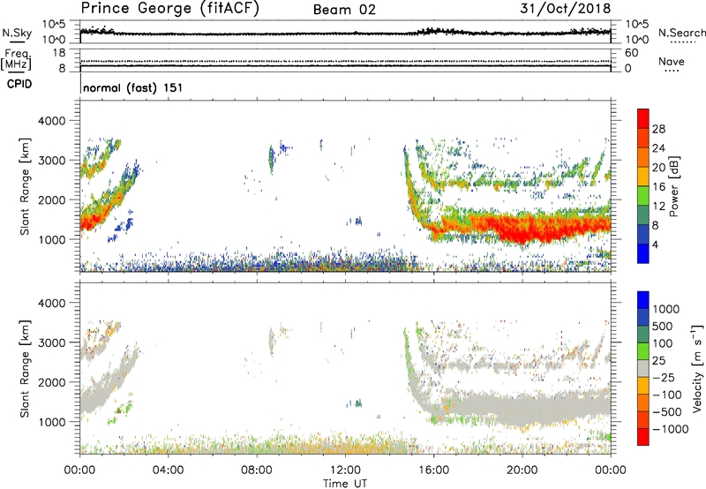Click the '-1000' velocity colorbar label

(671, 429)
